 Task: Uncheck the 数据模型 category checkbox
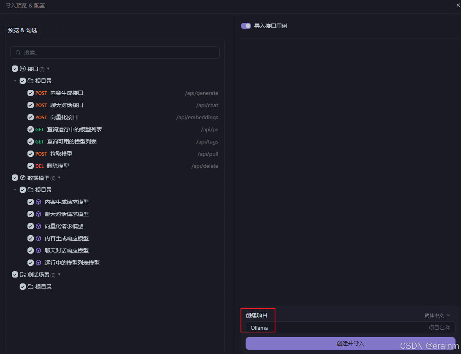15,178
